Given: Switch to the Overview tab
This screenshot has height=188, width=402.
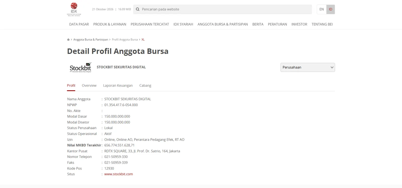Looking at the screenshot, I should [x=89, y=85].
